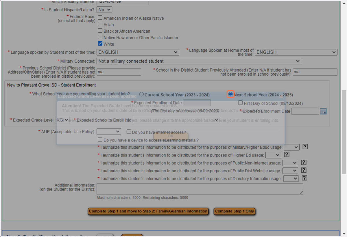Image resolution: width=347 pixels, height=237 pixels.
Task: Open the AUP (Acceptable Use Policy) dropdown
Action: point(109,132)
